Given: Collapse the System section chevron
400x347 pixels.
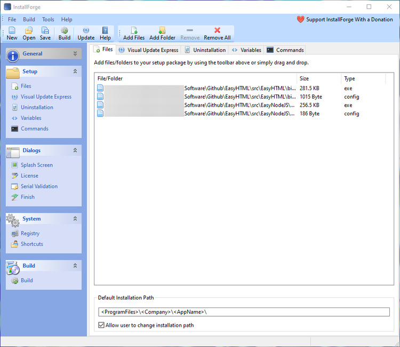Looking at the screenshot, I should [x=75, y=218].
